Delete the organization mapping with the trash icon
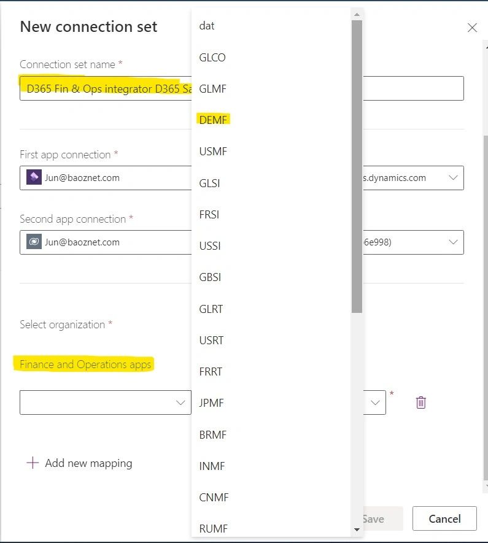Screen dimensions: 488x543 pos(420,402)
